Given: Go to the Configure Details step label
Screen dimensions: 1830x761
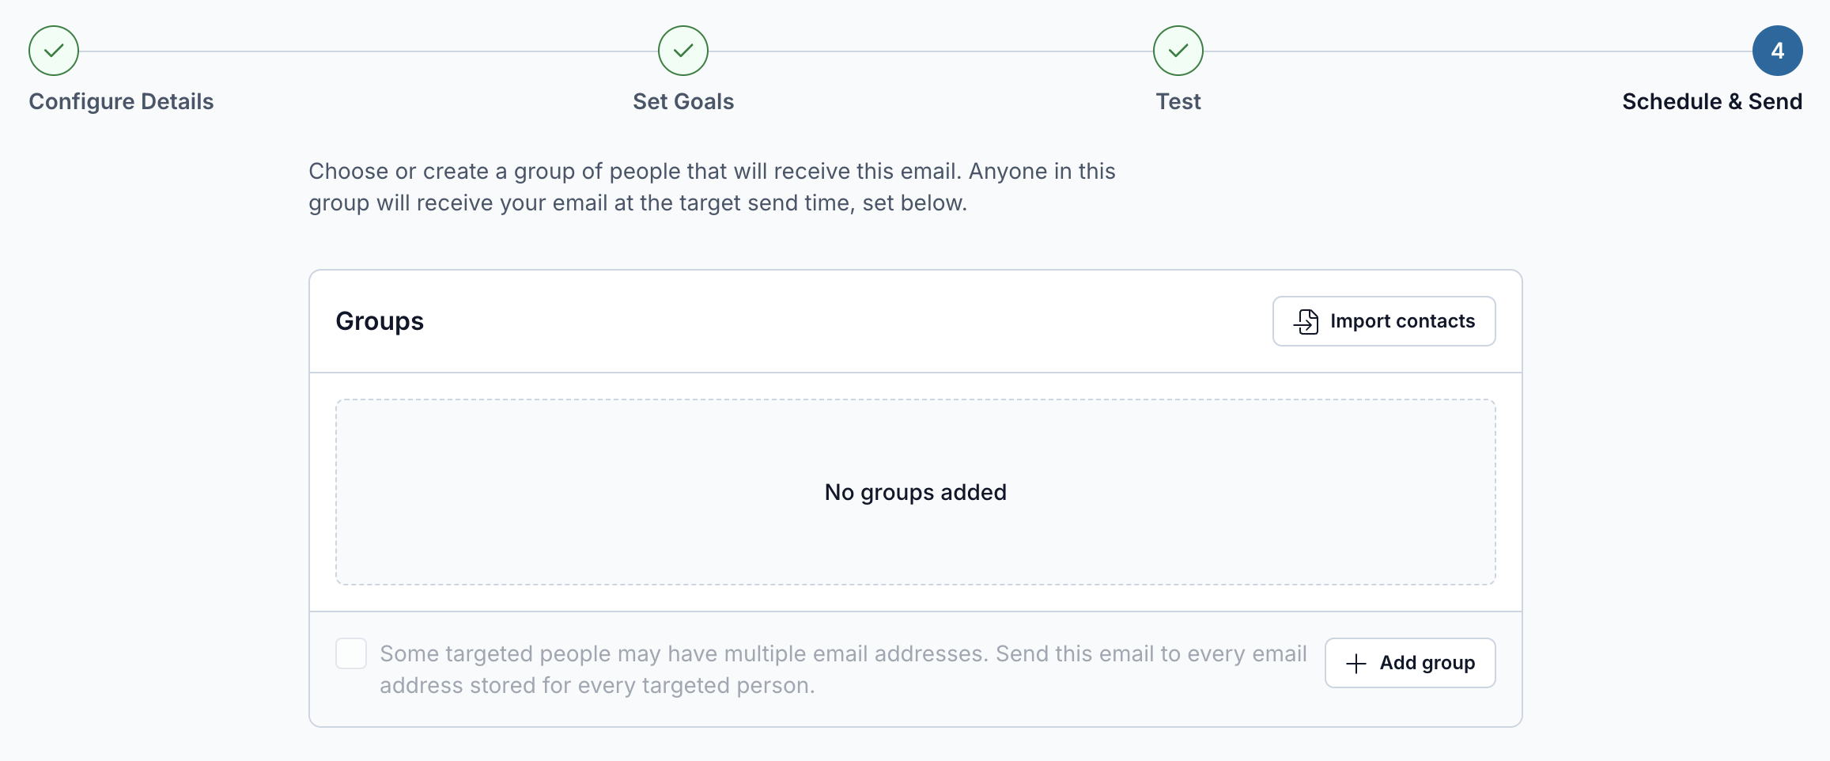Looking at the screenshot, I should point(121,101).
